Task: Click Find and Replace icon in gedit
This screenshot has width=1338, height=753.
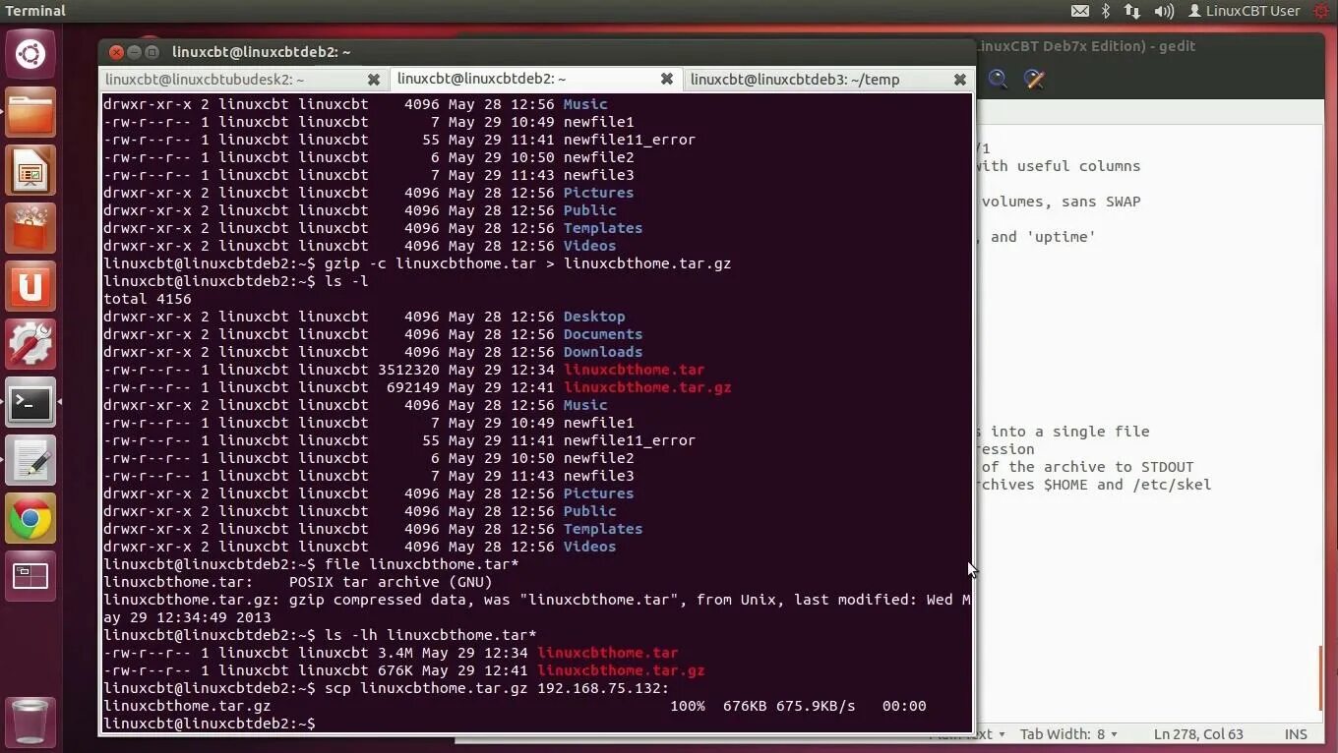Action: (1034, 80)
